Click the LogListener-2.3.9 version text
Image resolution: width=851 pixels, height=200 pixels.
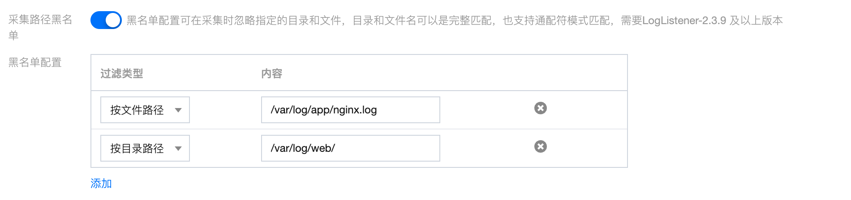684,21
